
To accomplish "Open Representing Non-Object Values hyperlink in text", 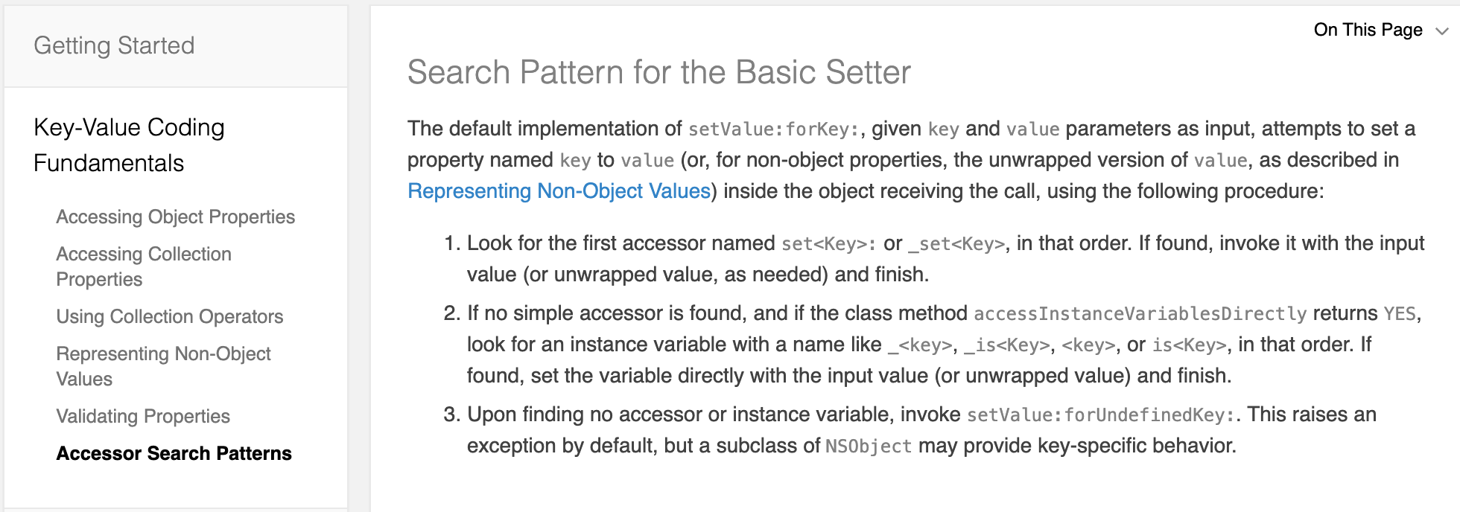I will coord(559,191).
